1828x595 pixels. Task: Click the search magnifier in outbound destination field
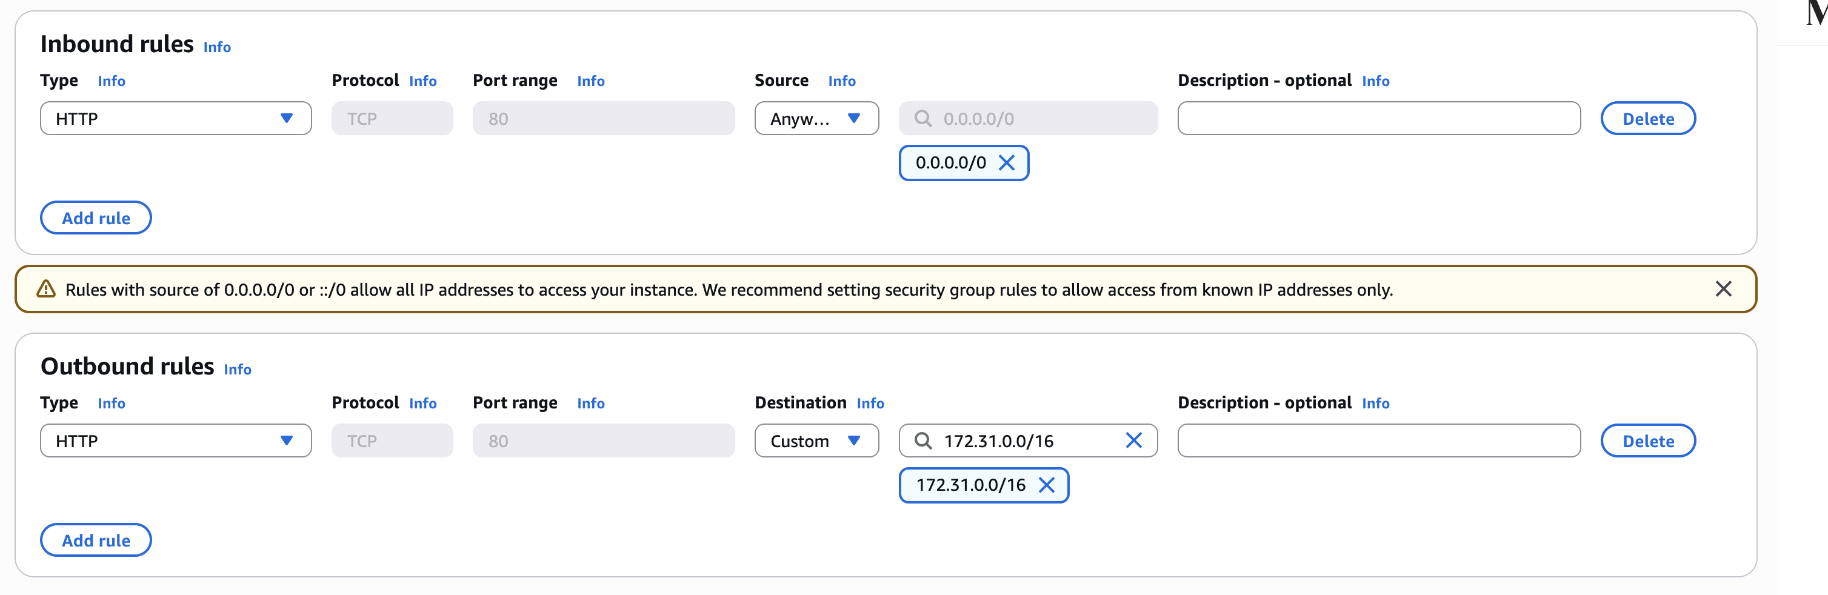(x=922, y=441)
